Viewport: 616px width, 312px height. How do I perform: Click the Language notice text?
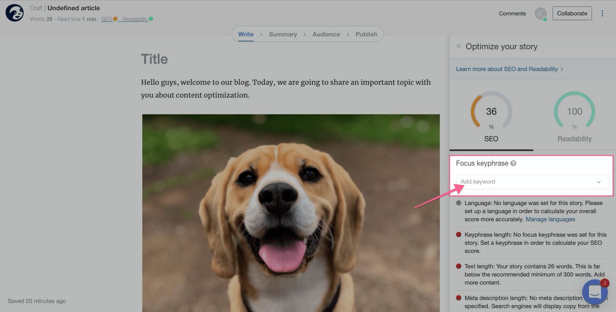tap(534, 211)
